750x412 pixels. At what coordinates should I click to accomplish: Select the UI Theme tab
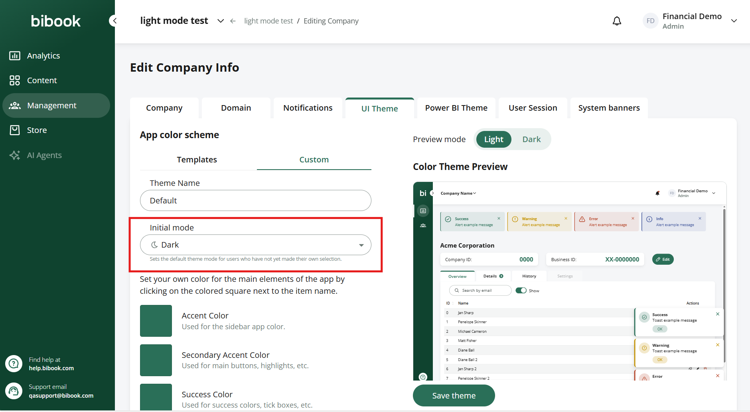point(380,108)
